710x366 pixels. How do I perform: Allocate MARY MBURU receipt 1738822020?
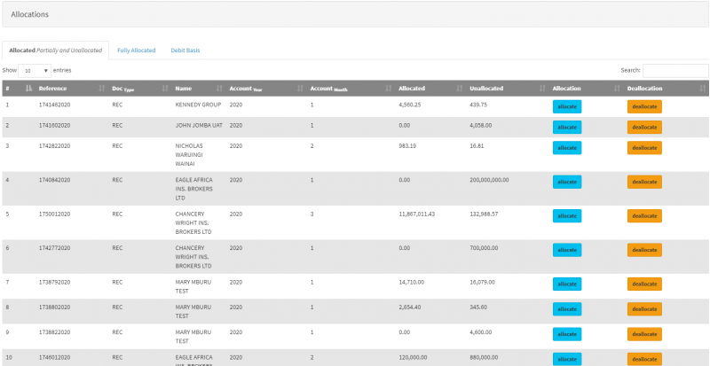coord(567,334)
